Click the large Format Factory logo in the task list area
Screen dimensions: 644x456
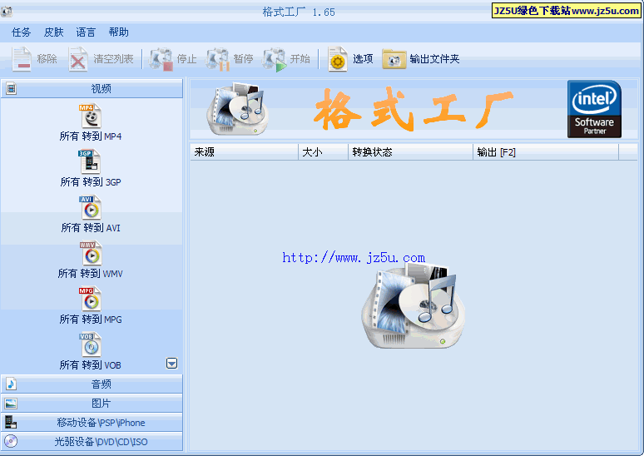click(414, 306)
